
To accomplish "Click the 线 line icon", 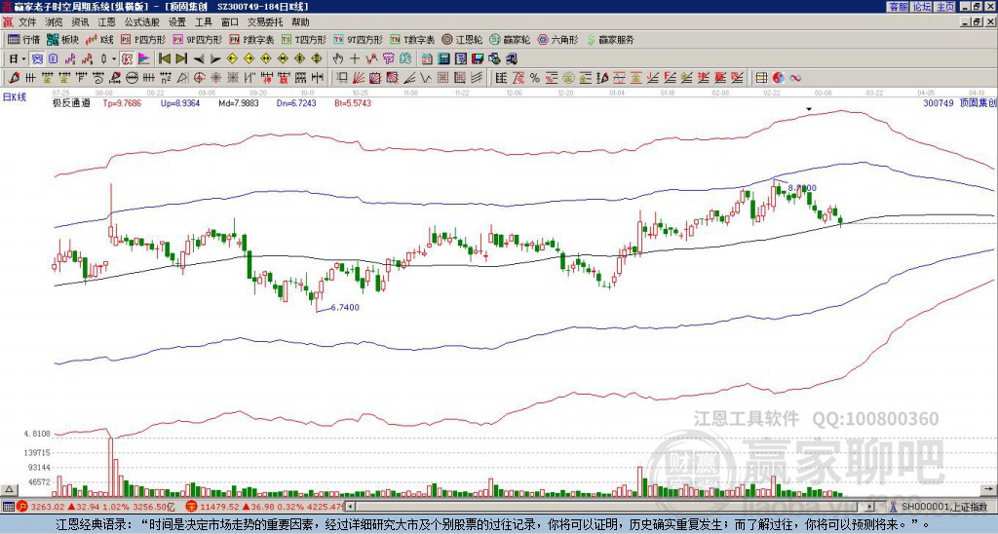I will click(x=405, y=59).
